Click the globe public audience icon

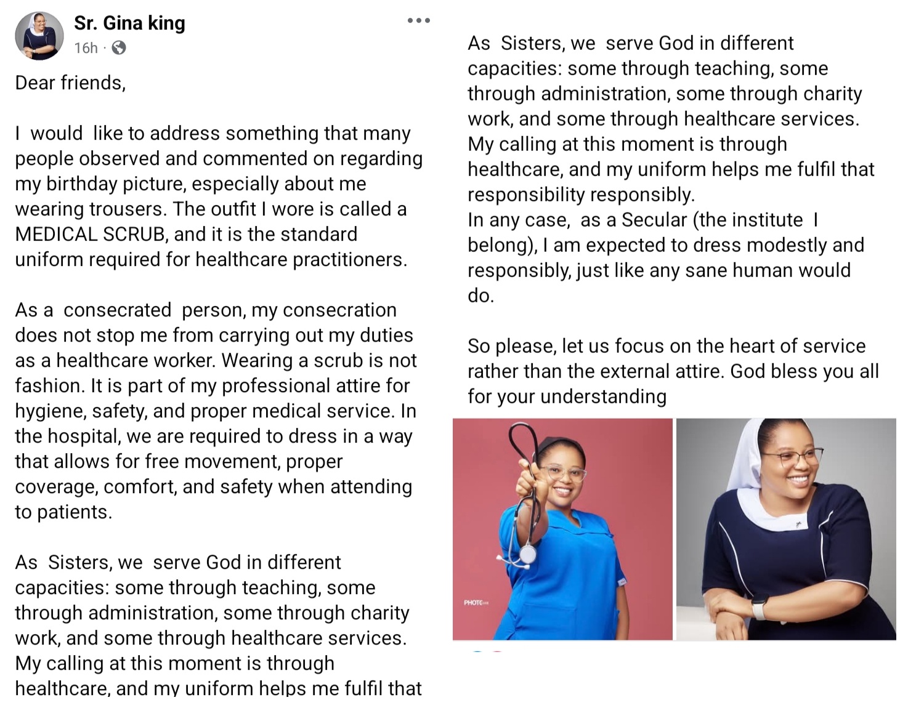click(119, 48)
